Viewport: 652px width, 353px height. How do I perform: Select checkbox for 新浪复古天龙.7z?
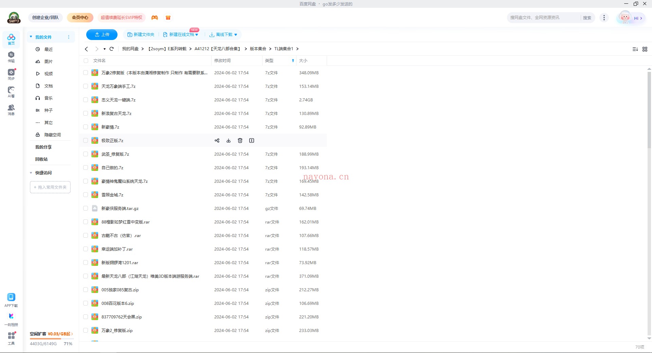86,113
